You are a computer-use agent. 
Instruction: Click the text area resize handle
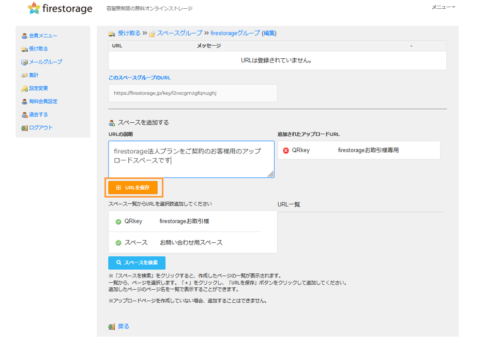(x=271, y=174)
